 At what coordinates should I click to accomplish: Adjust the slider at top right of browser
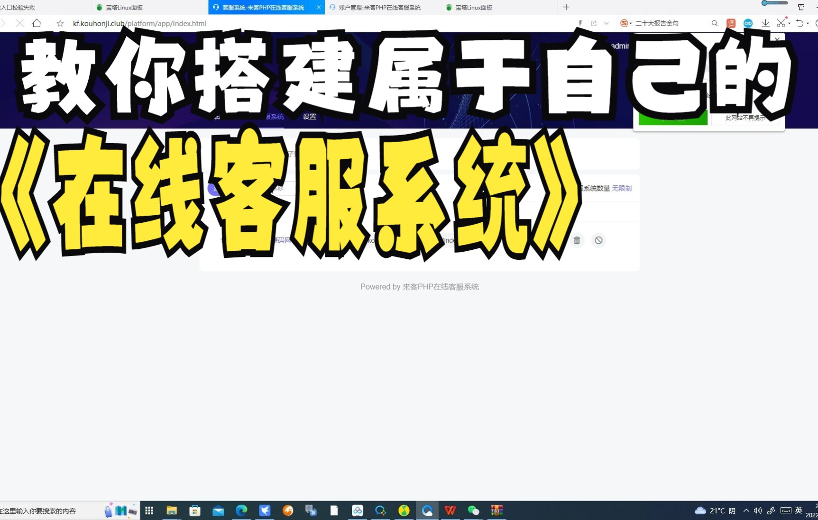pos(774,3)
